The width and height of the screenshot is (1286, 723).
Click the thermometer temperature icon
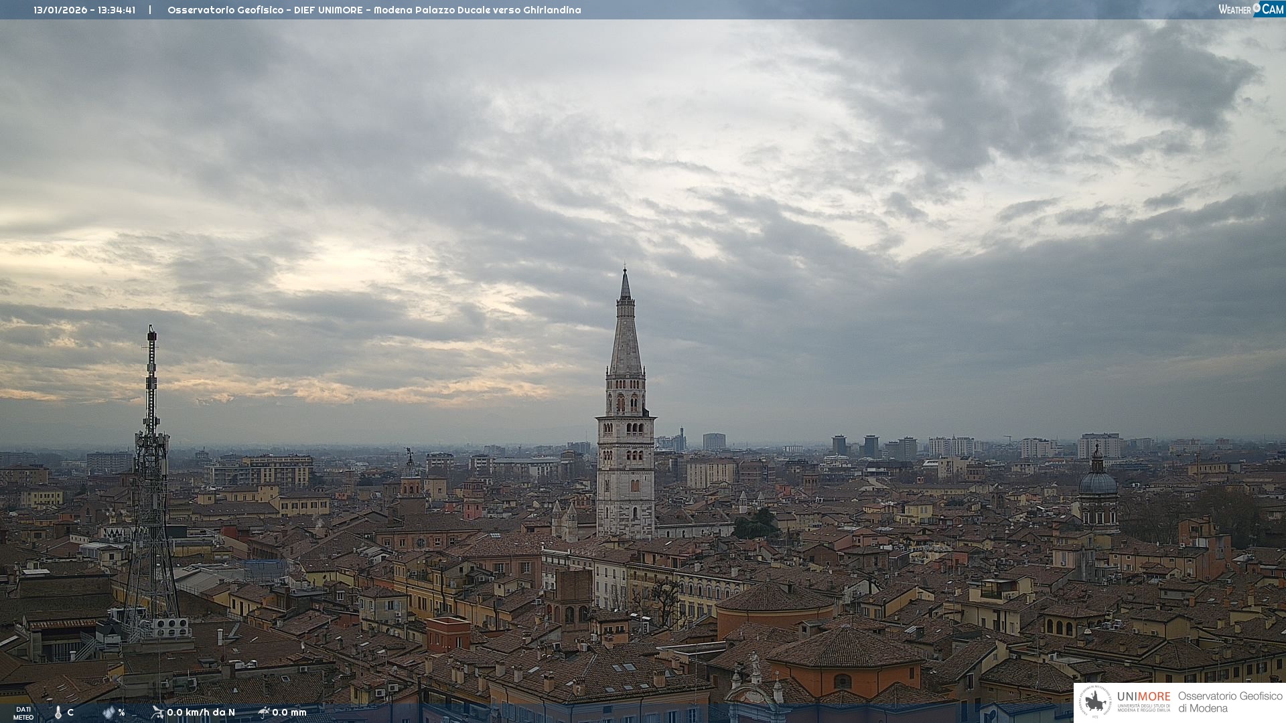(58, 712)
